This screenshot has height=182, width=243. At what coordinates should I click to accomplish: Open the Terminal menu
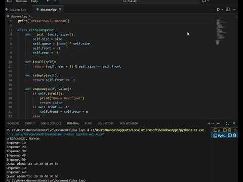coord(22,1)
